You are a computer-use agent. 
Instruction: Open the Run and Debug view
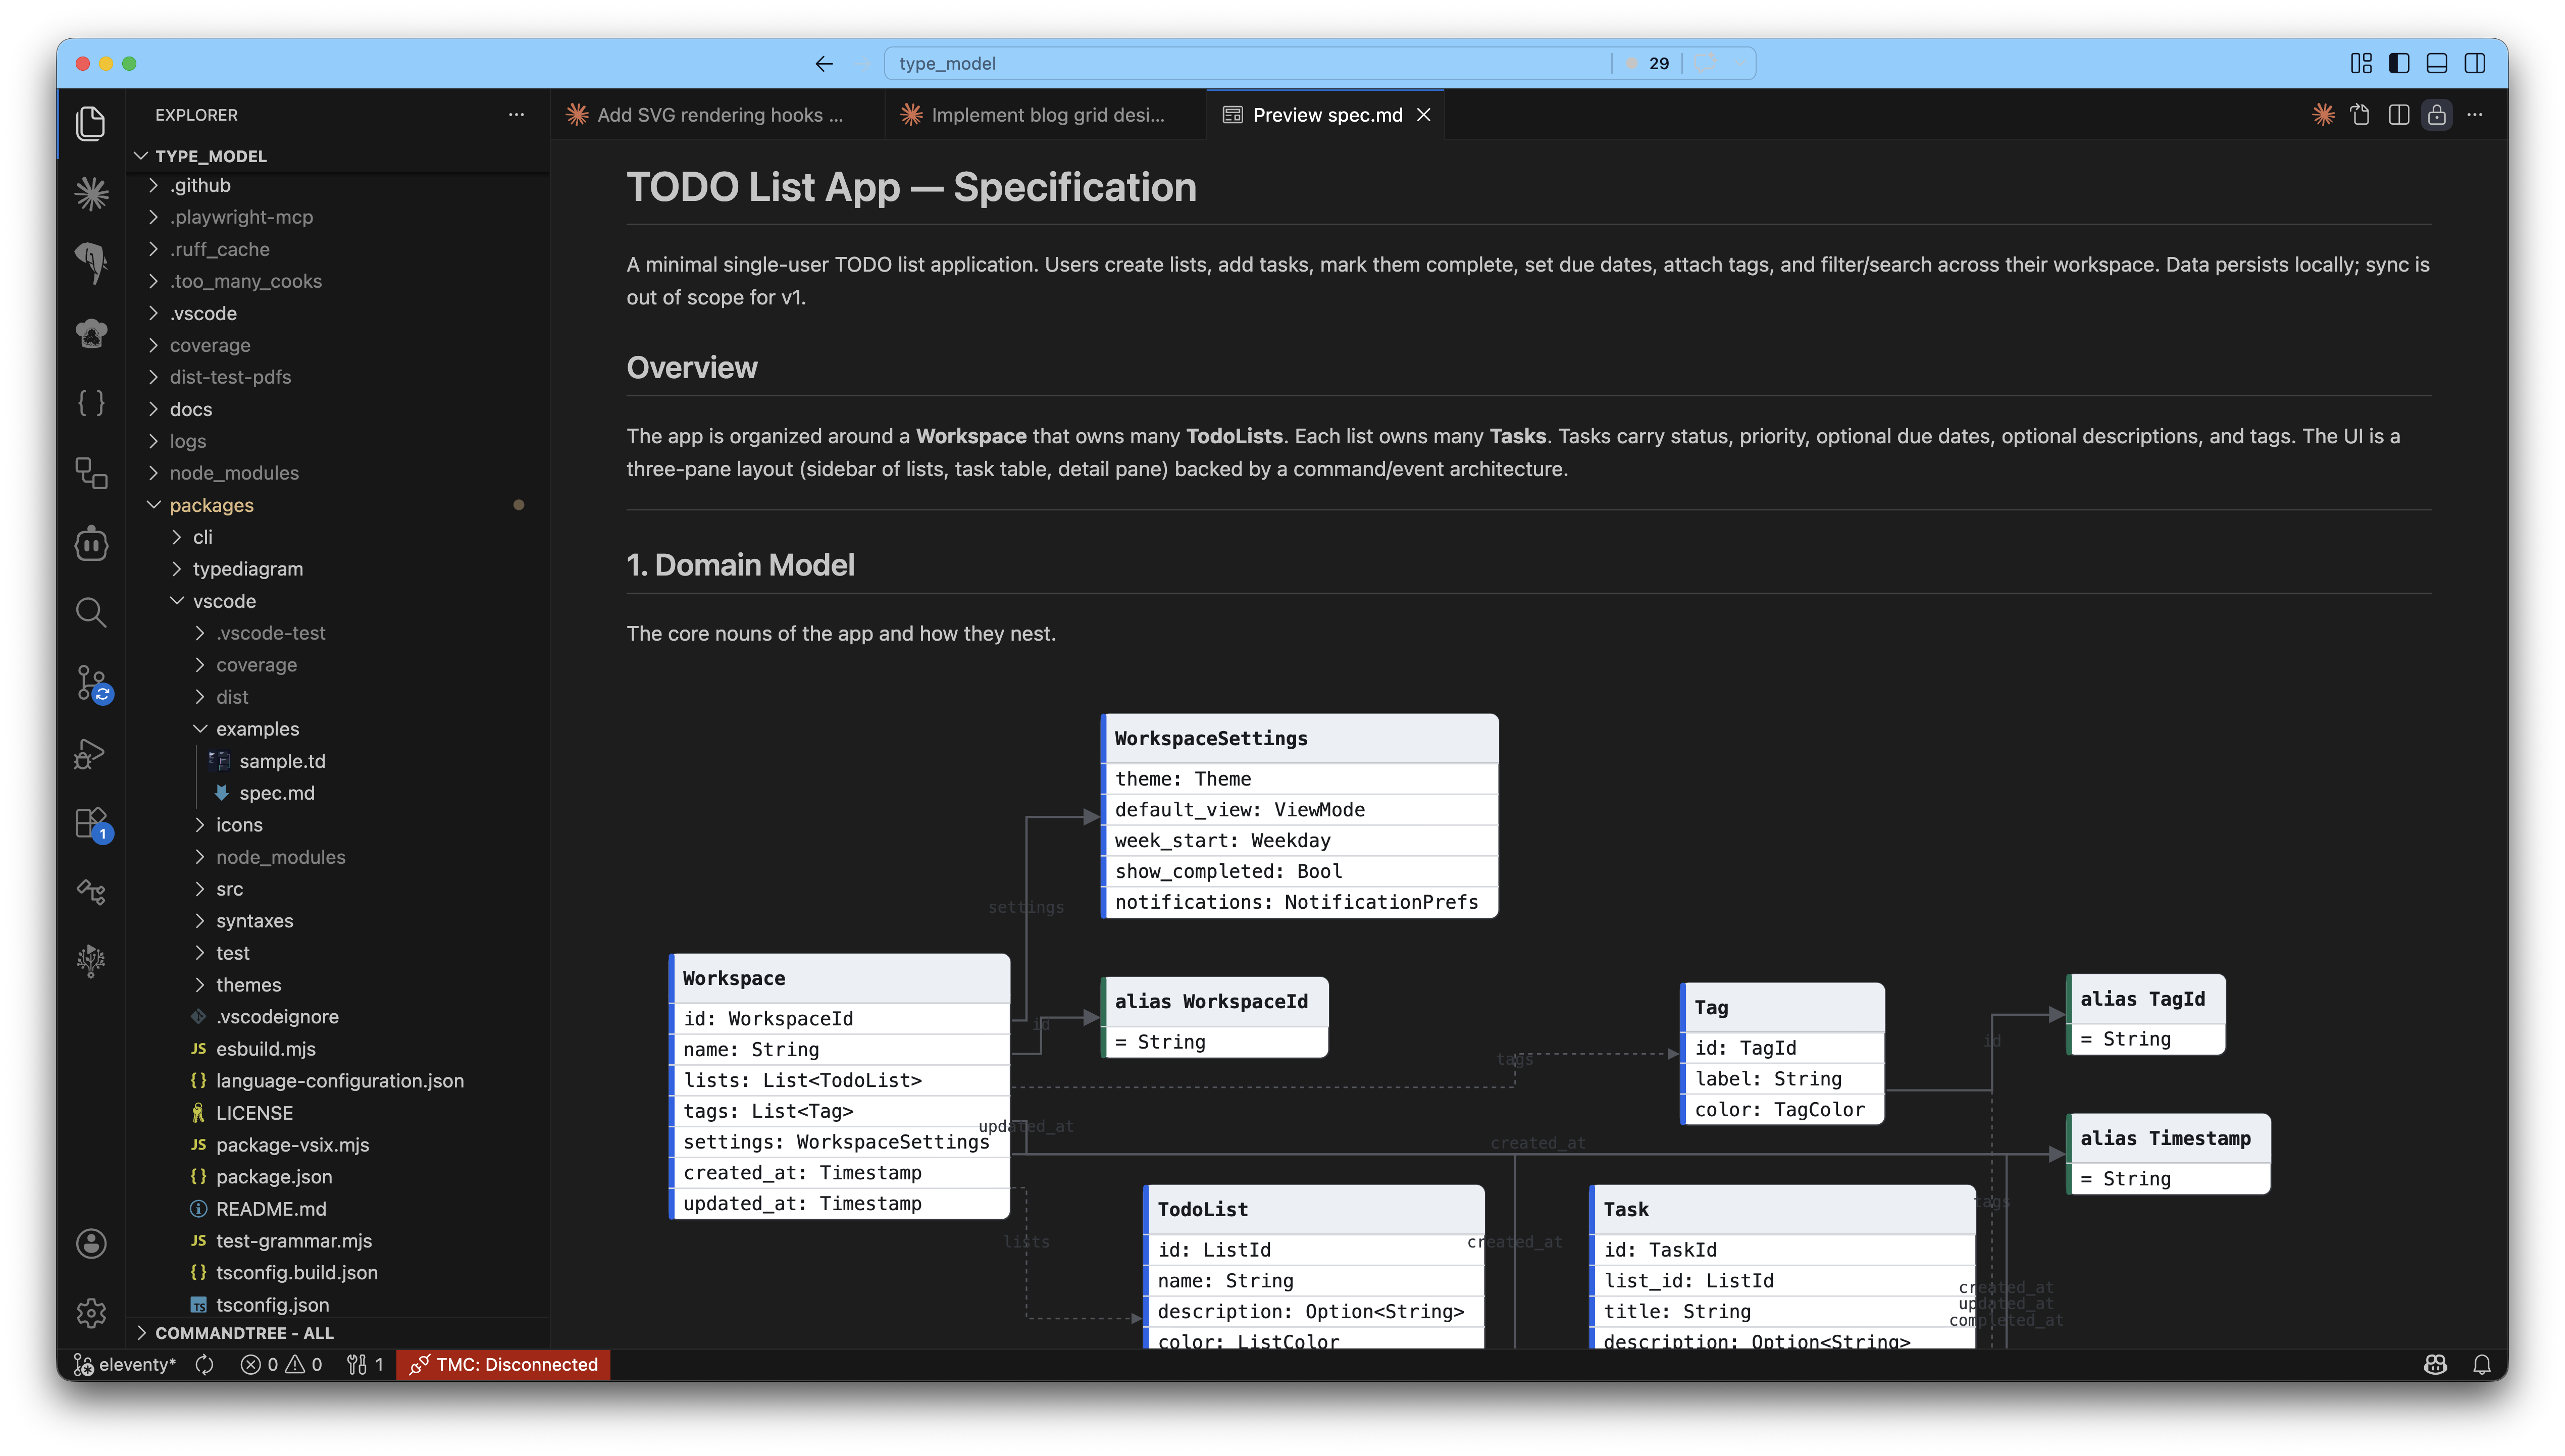[91, 753]
